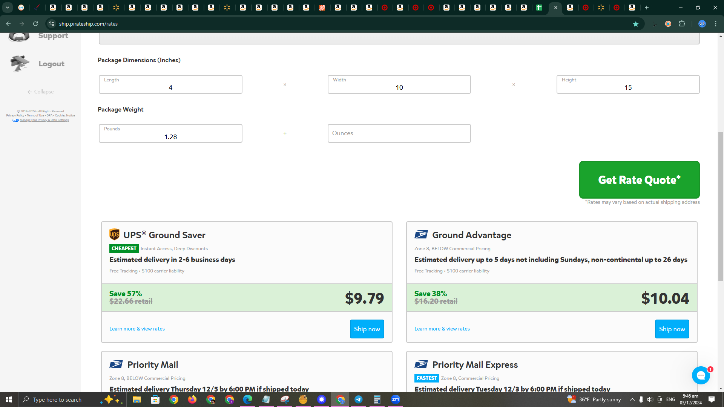Open the Privacy Policy link
724x407 pixels.
[15, 116]
